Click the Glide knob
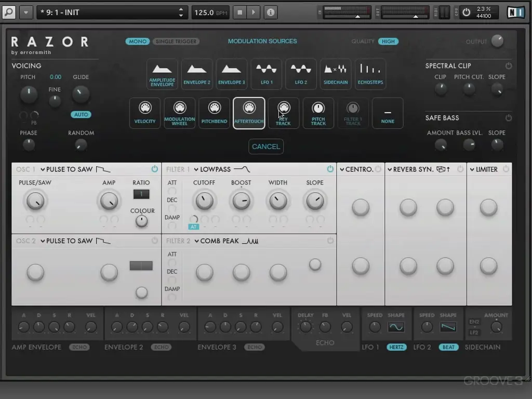Viewport: 532px width, 399px height. click(x=81, y=94)
